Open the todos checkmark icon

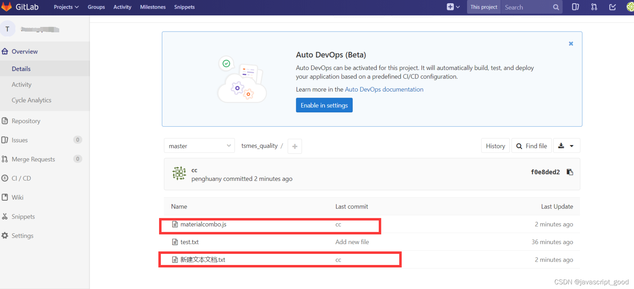tap(612, 7)
